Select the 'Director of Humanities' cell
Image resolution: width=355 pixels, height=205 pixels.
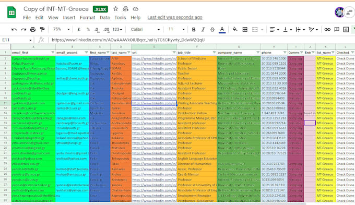(x=196, y=164)
